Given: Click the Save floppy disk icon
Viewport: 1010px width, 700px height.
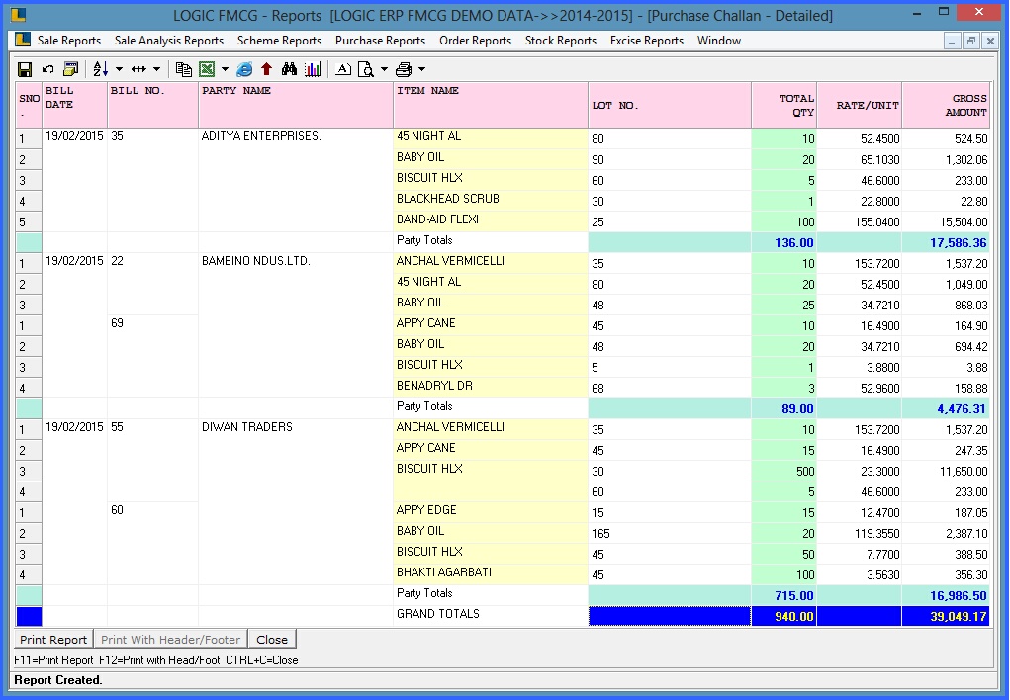Looking at the screenshot, I should (25, 69).
